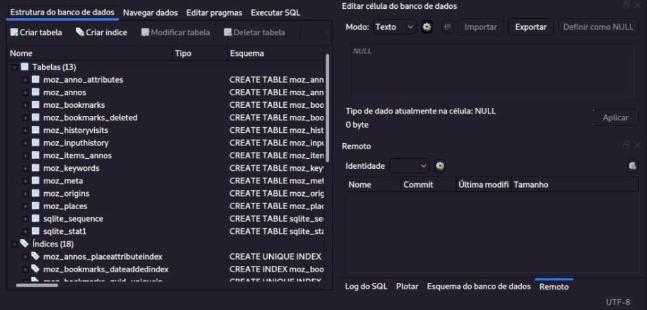Click the Criar índice toolbar icon
Viewport: 647px width, 310px height.
pyautogui.click(x=80, y=32)
